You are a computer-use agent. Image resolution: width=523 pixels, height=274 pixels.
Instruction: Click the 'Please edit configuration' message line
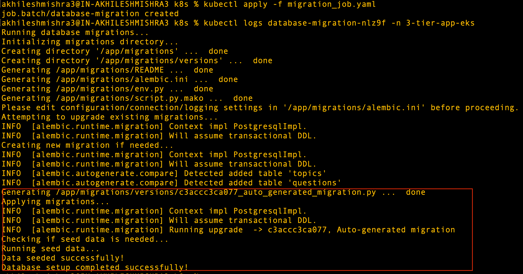pyautogui.click(x=260, y=108)
